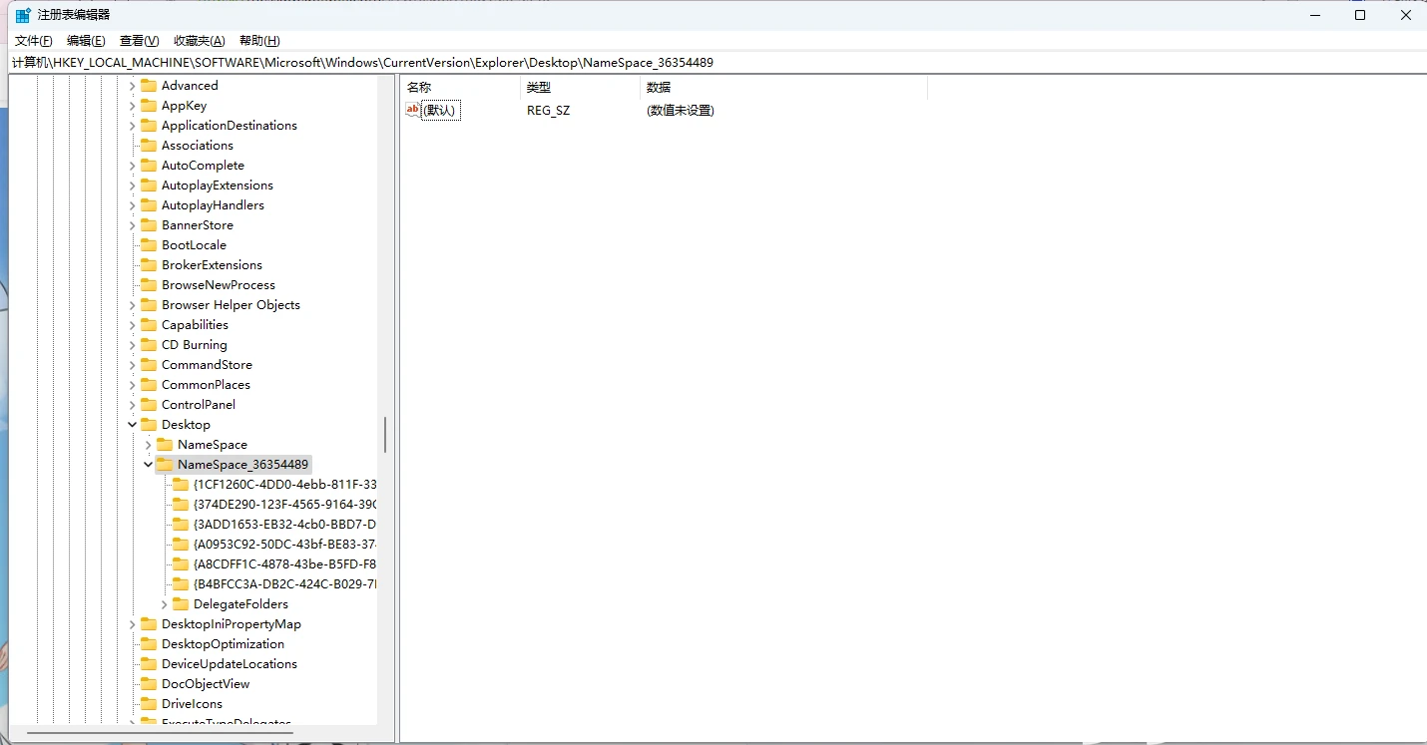
Task: Click the {A0953C92-50DC folder icon
Action: 181,545
